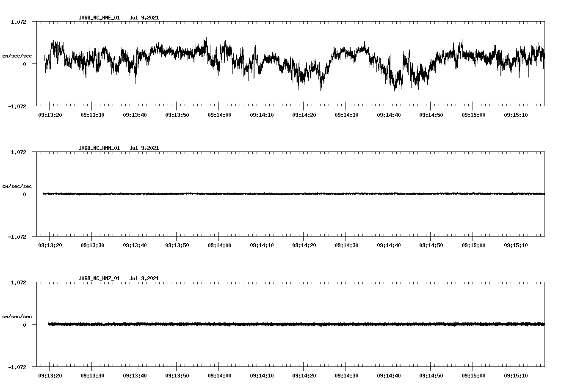Click the Jul 9,2021 date on the HNZ plot

144,278
